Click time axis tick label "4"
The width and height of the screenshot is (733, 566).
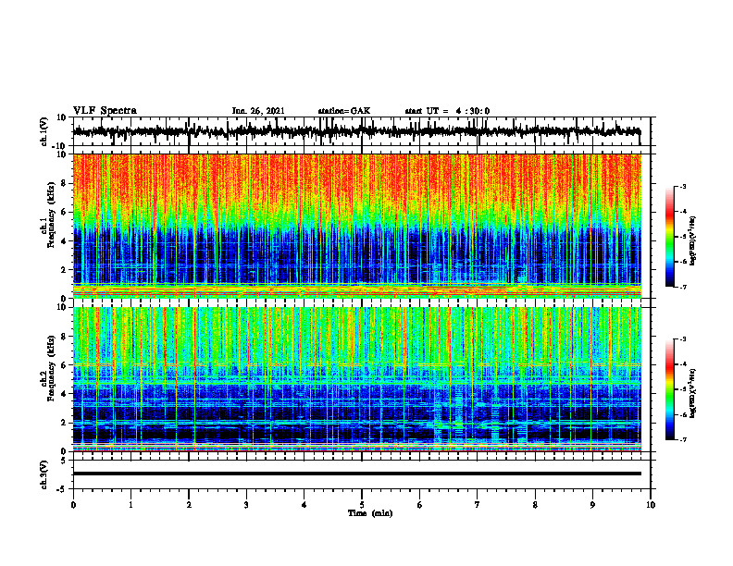304,505
